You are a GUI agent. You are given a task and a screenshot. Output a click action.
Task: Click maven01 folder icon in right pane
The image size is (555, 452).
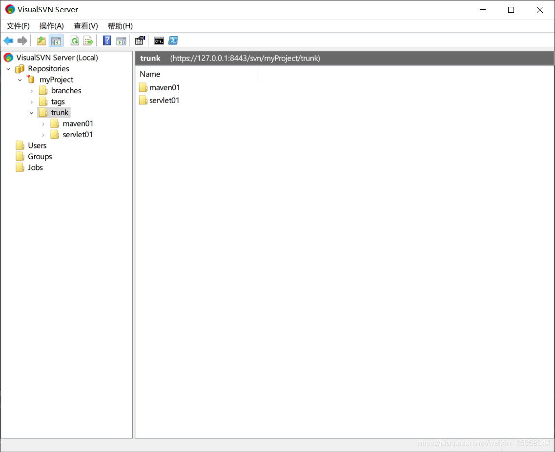(143, 87)
